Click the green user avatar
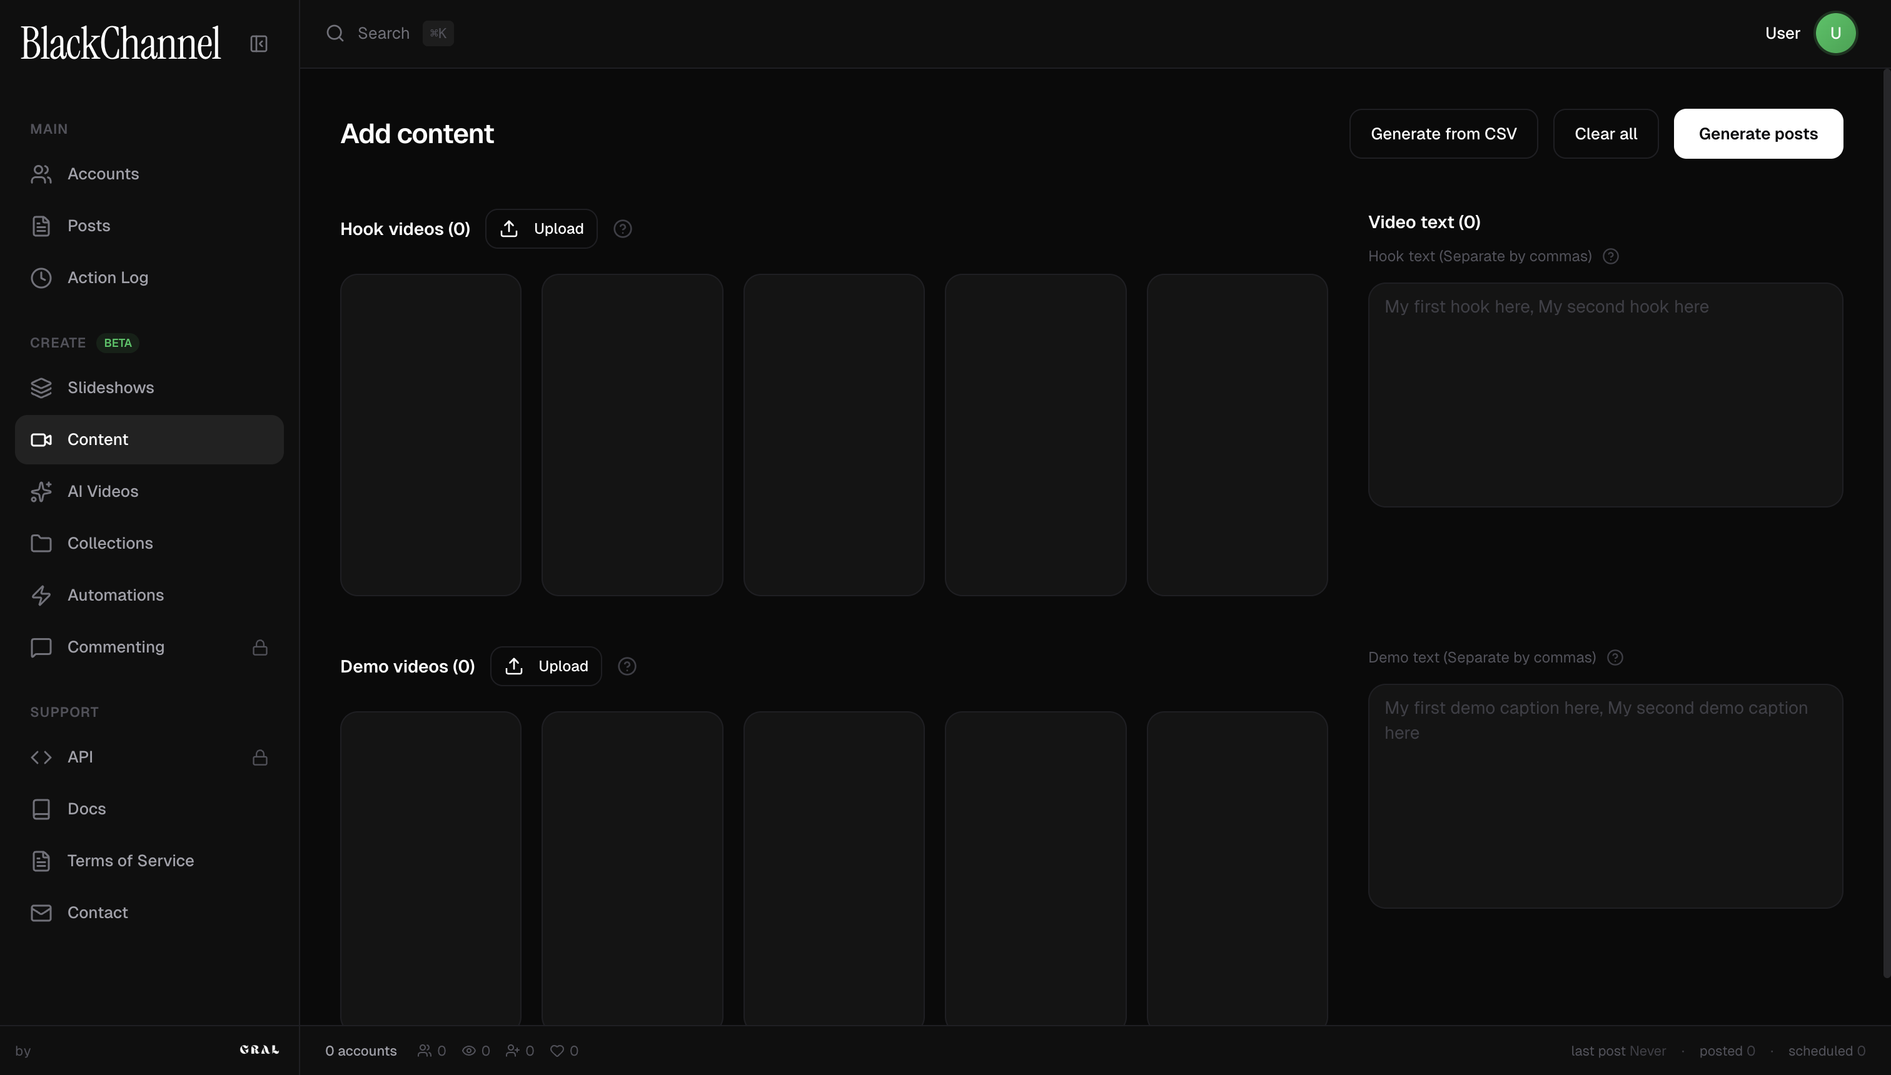This screenshot has width=1891, height=1075. tap(1837, 33)
